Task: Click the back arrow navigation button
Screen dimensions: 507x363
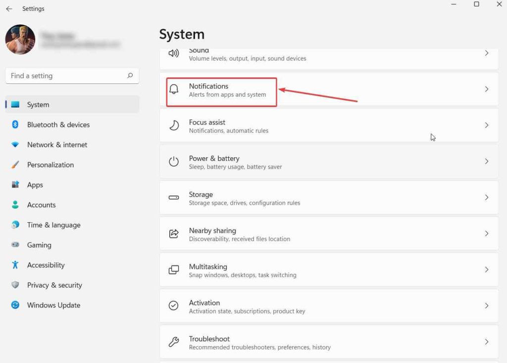Action: [9, 8]
